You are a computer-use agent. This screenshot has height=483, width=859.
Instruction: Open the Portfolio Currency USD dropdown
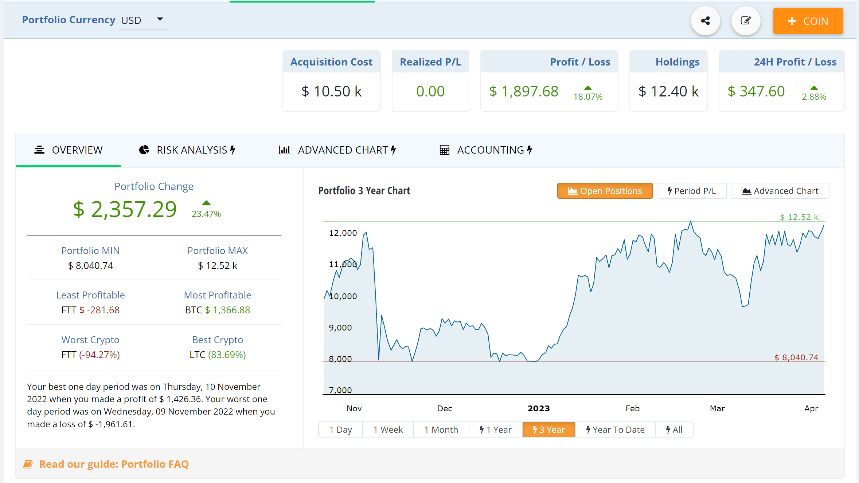(144, 20)
